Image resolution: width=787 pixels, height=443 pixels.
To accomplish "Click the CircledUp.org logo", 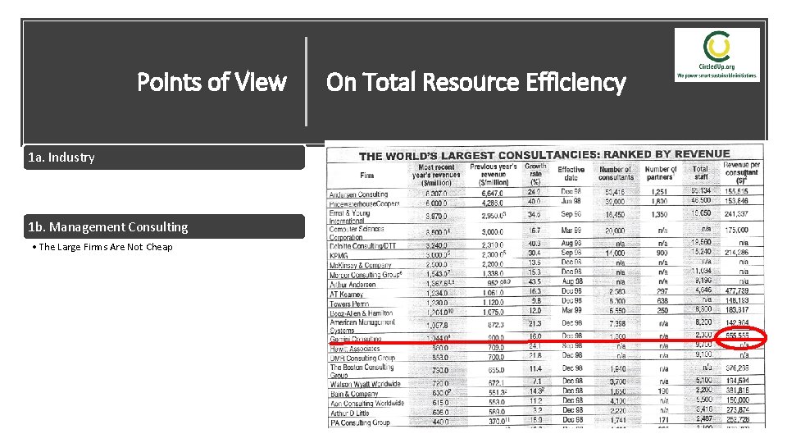I will tap(716, 55).
